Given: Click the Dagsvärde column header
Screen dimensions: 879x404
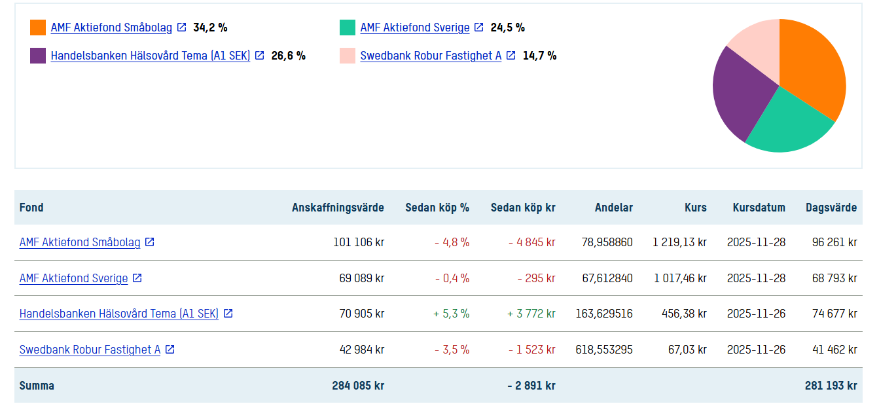Looking at the screenshot, I should pyautogui.click(x=831, y=208).
